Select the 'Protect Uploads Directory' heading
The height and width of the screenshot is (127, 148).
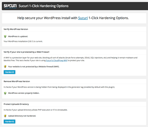16,104
